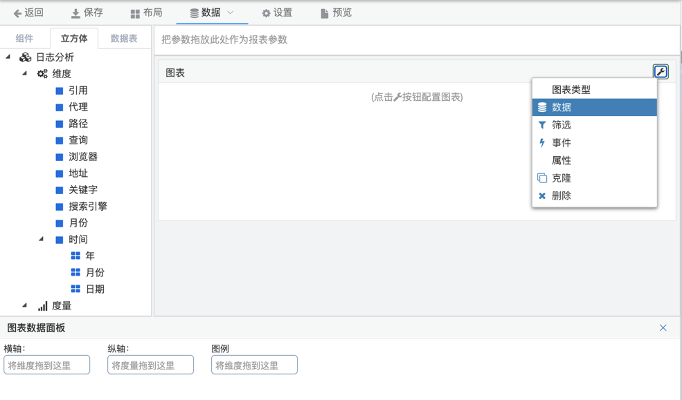Close the 图表数据面板 panel
Screen dimensions: 682x400
(663, 328)
